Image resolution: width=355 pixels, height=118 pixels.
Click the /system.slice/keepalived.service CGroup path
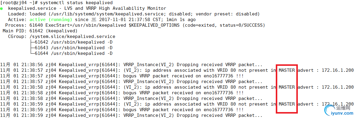point(72,36)
